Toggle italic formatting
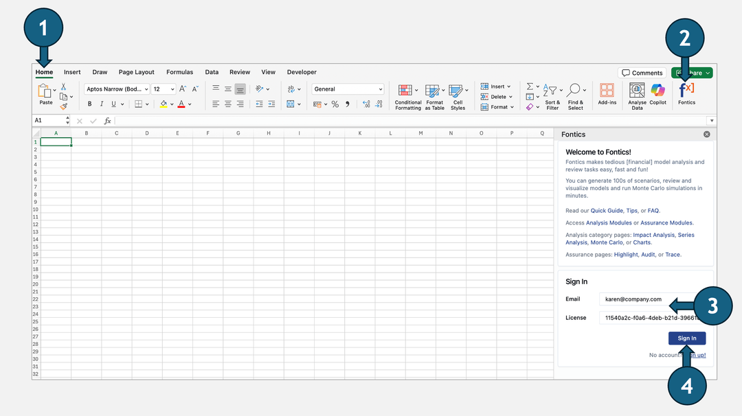Image resolution: width=742 pixels, height=416 pixels. (102, 104)
